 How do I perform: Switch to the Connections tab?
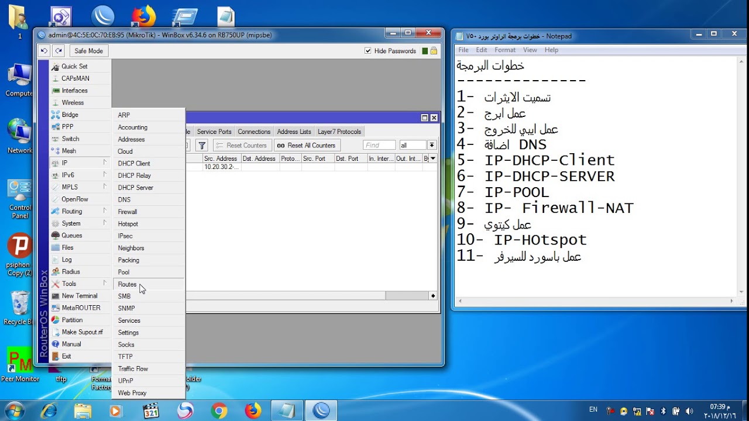(254, 132)
